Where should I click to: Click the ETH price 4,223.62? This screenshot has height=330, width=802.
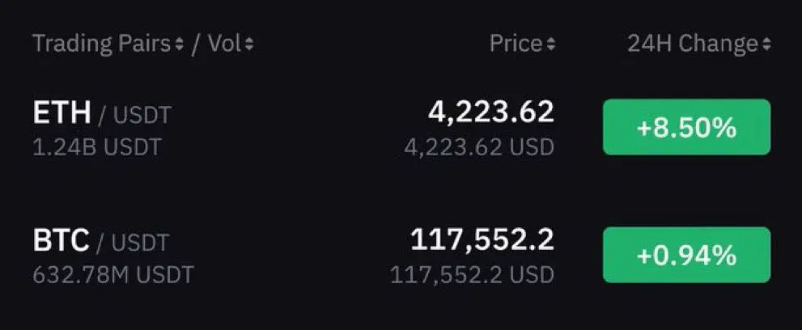(x=491, y=112)
